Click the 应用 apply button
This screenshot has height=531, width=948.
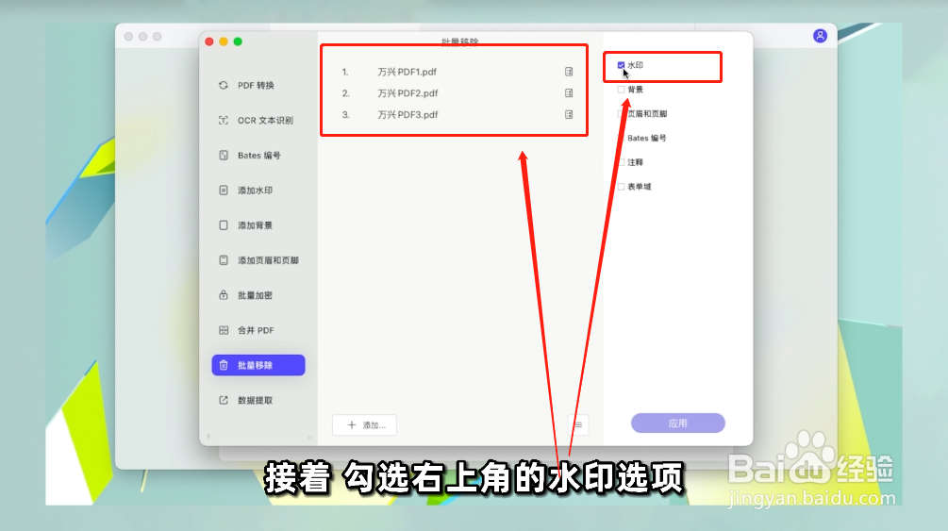tap(677, 423)
